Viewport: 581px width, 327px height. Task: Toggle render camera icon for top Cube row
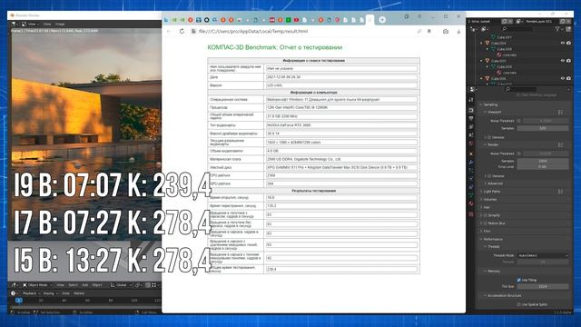pyautogui.click(x=569, y=43)
